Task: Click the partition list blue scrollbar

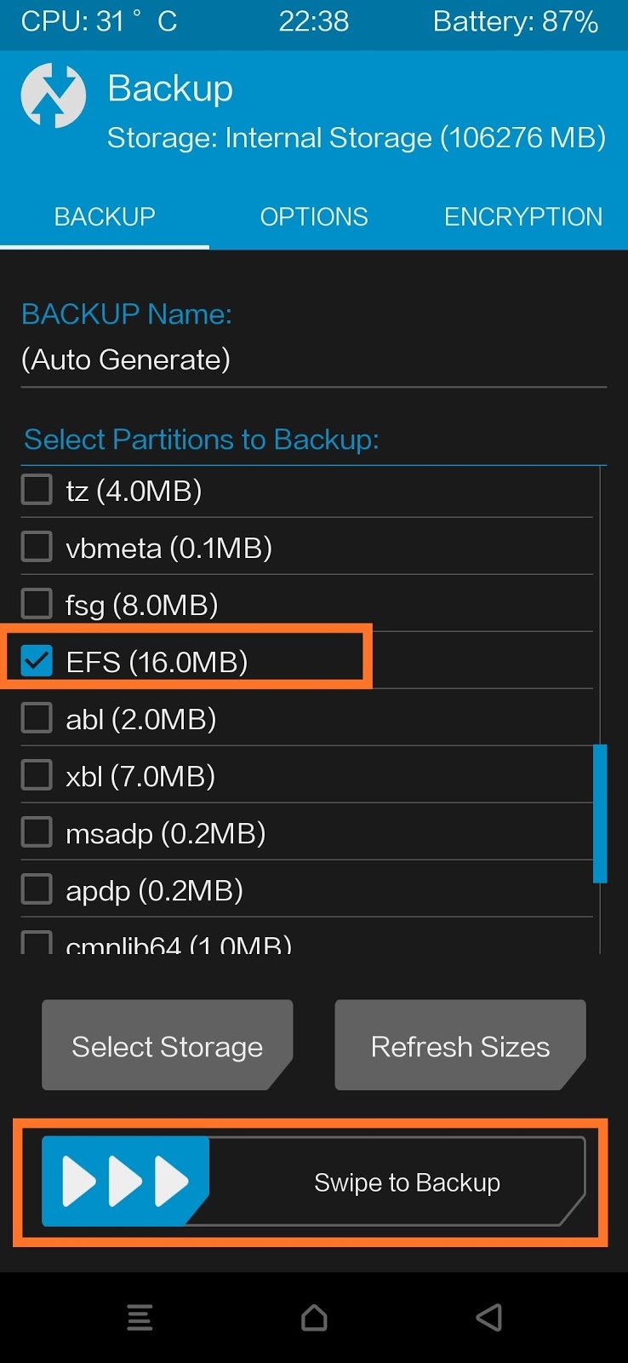Action: [600, 813]
